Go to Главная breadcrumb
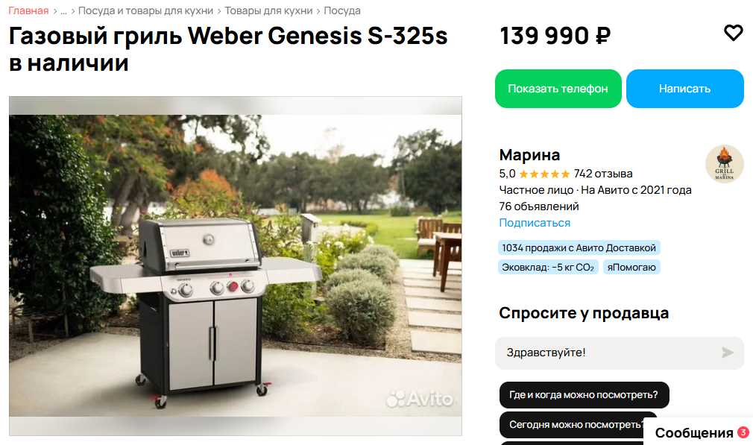 point(28,10)
